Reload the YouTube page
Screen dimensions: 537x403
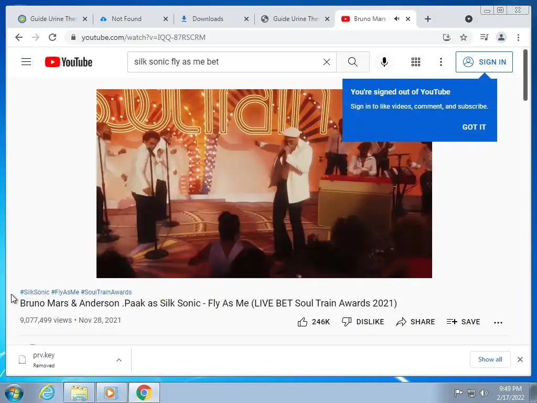[52, 37]
